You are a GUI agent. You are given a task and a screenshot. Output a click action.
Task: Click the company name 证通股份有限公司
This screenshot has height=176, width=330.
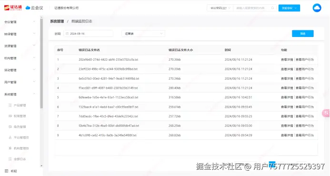pyautogui.click(x=67, y=8)
